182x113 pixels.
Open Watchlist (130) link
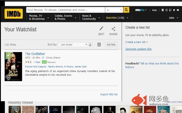[115, 18]
